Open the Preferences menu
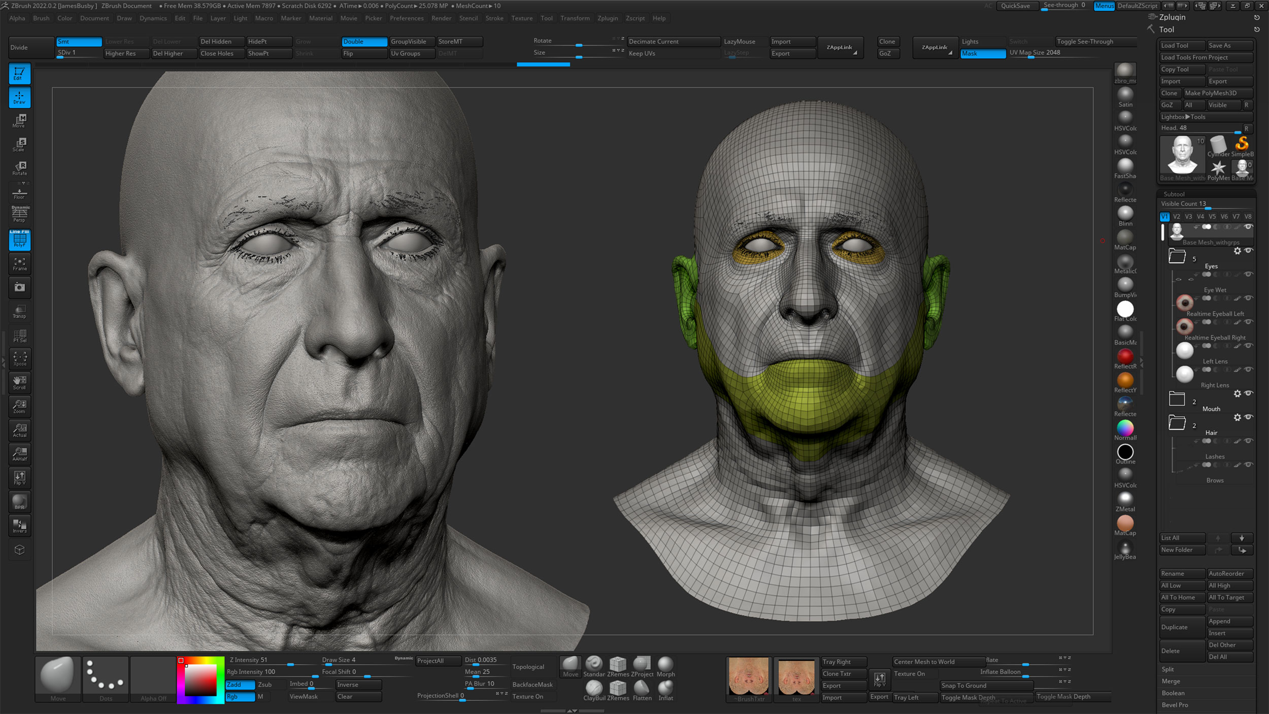 (406, 18)
